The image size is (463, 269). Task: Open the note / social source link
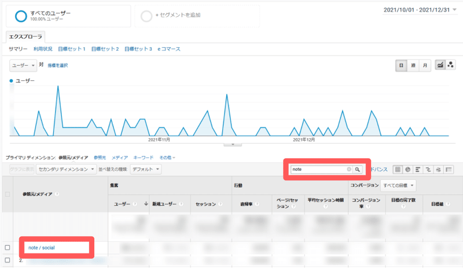coord(41,248)
